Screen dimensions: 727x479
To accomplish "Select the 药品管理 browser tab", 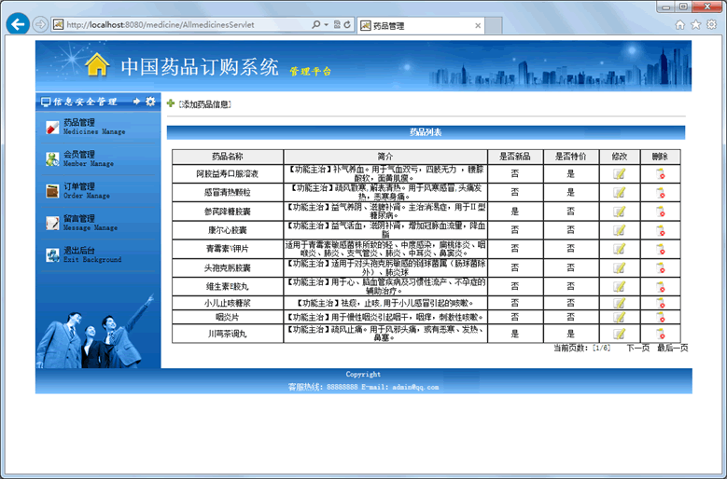I will 421,26.
